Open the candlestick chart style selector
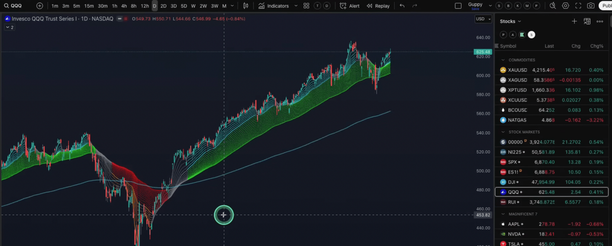The height and width of the screenshot is (246, 612). pyautogui.click(x=246, y=6)
